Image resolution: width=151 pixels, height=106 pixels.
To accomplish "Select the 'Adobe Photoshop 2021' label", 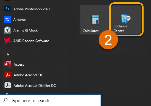I will coord(32,9).
